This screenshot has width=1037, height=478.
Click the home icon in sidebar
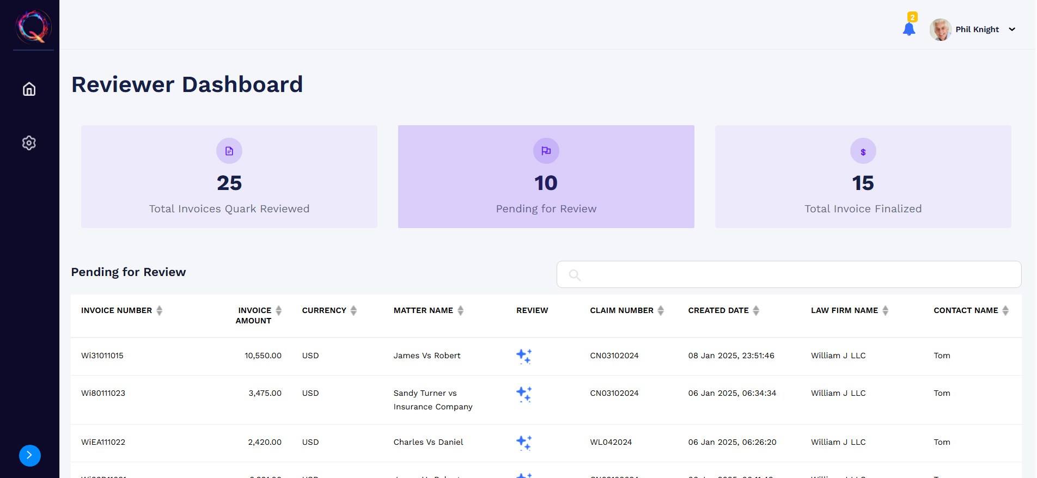[x=29, y=89]
